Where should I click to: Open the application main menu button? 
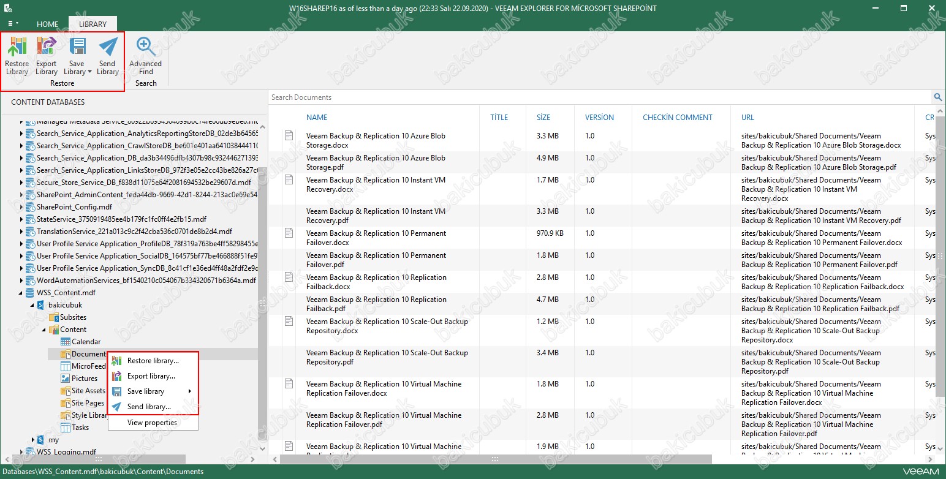click(x=12, y=23)
